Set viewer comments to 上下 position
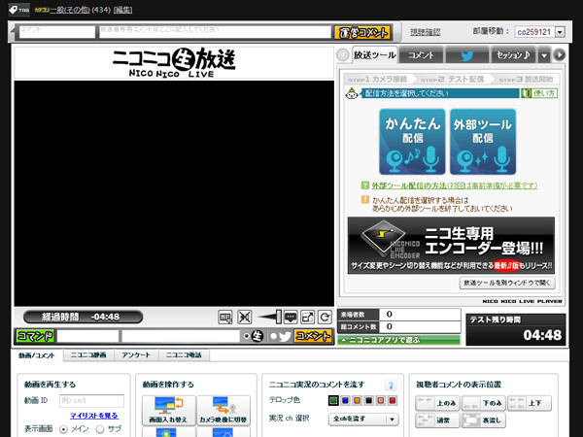The height and width of the screenshot is (437, 583). click(530, 403)
